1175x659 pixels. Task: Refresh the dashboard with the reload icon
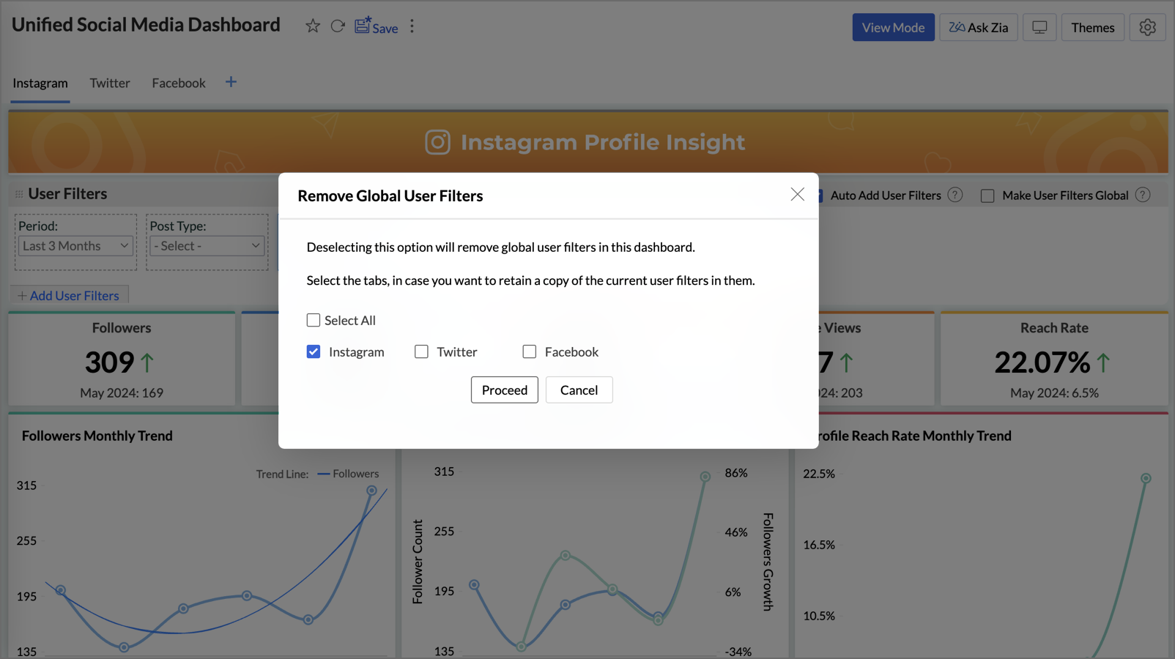(x=338, y=26)
